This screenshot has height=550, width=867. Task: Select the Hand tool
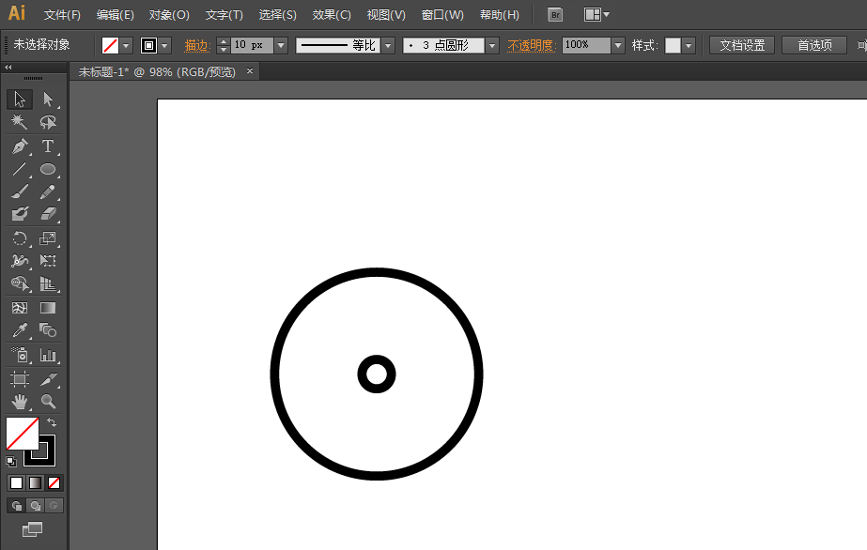pos(19,402)
